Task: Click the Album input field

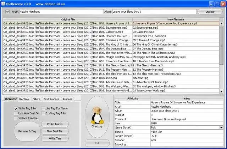Action: (155, 12)
